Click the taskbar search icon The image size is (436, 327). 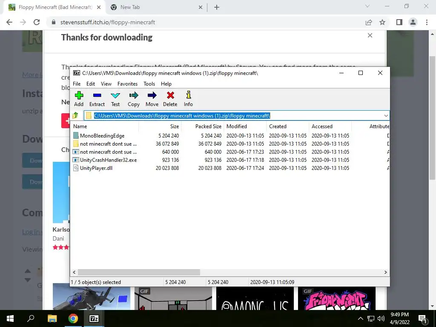click(x=31, y=318)
